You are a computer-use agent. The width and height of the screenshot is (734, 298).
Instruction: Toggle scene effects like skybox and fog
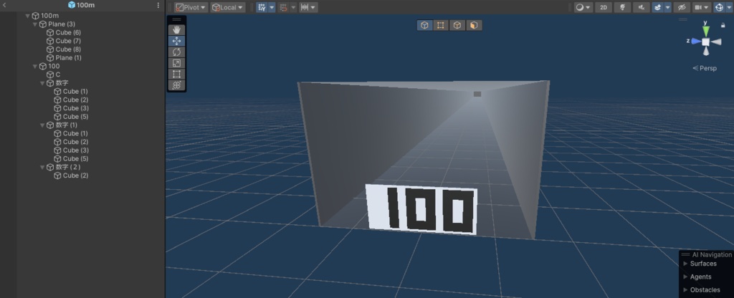(658, 7)
